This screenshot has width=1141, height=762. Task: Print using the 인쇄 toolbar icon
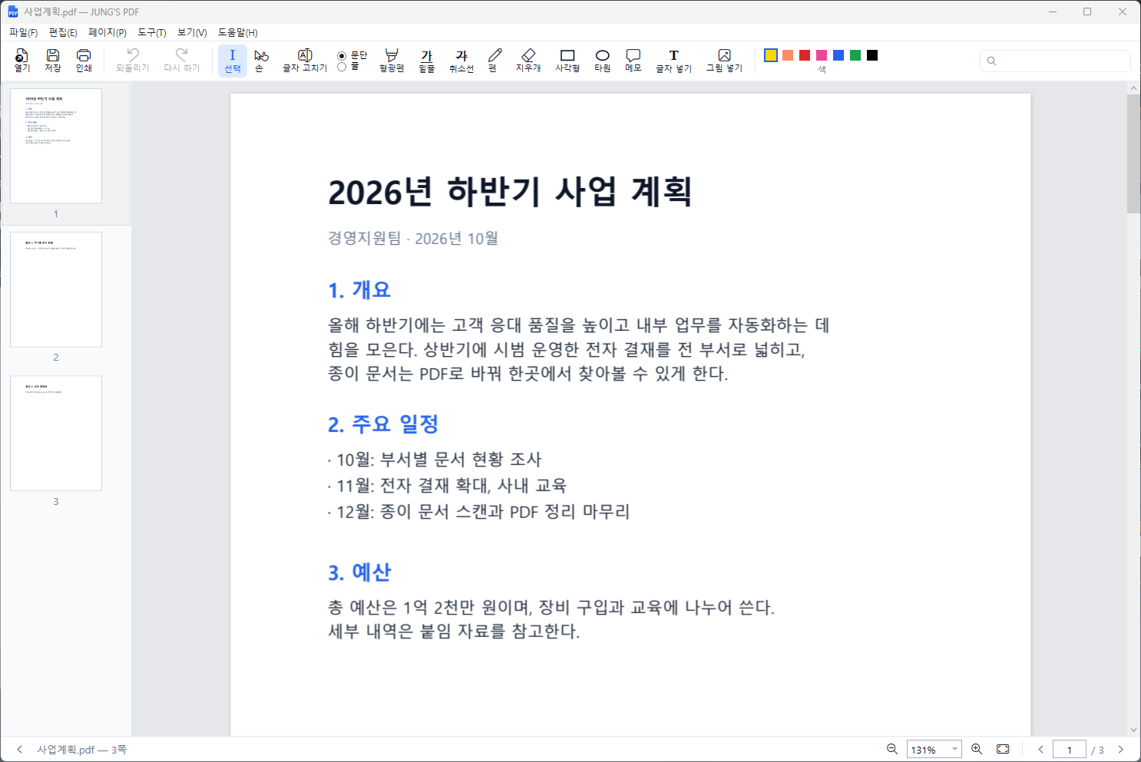pos(84,61)
